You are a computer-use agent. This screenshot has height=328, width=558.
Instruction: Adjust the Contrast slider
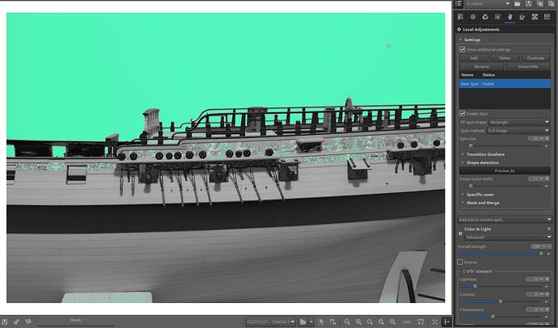click(x=501, y=301)
